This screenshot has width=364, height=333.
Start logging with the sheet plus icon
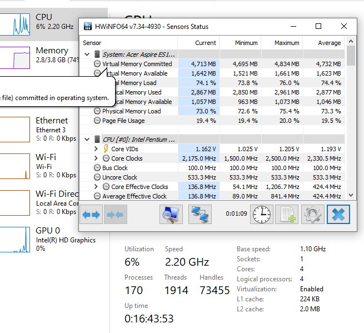[287, 215]
